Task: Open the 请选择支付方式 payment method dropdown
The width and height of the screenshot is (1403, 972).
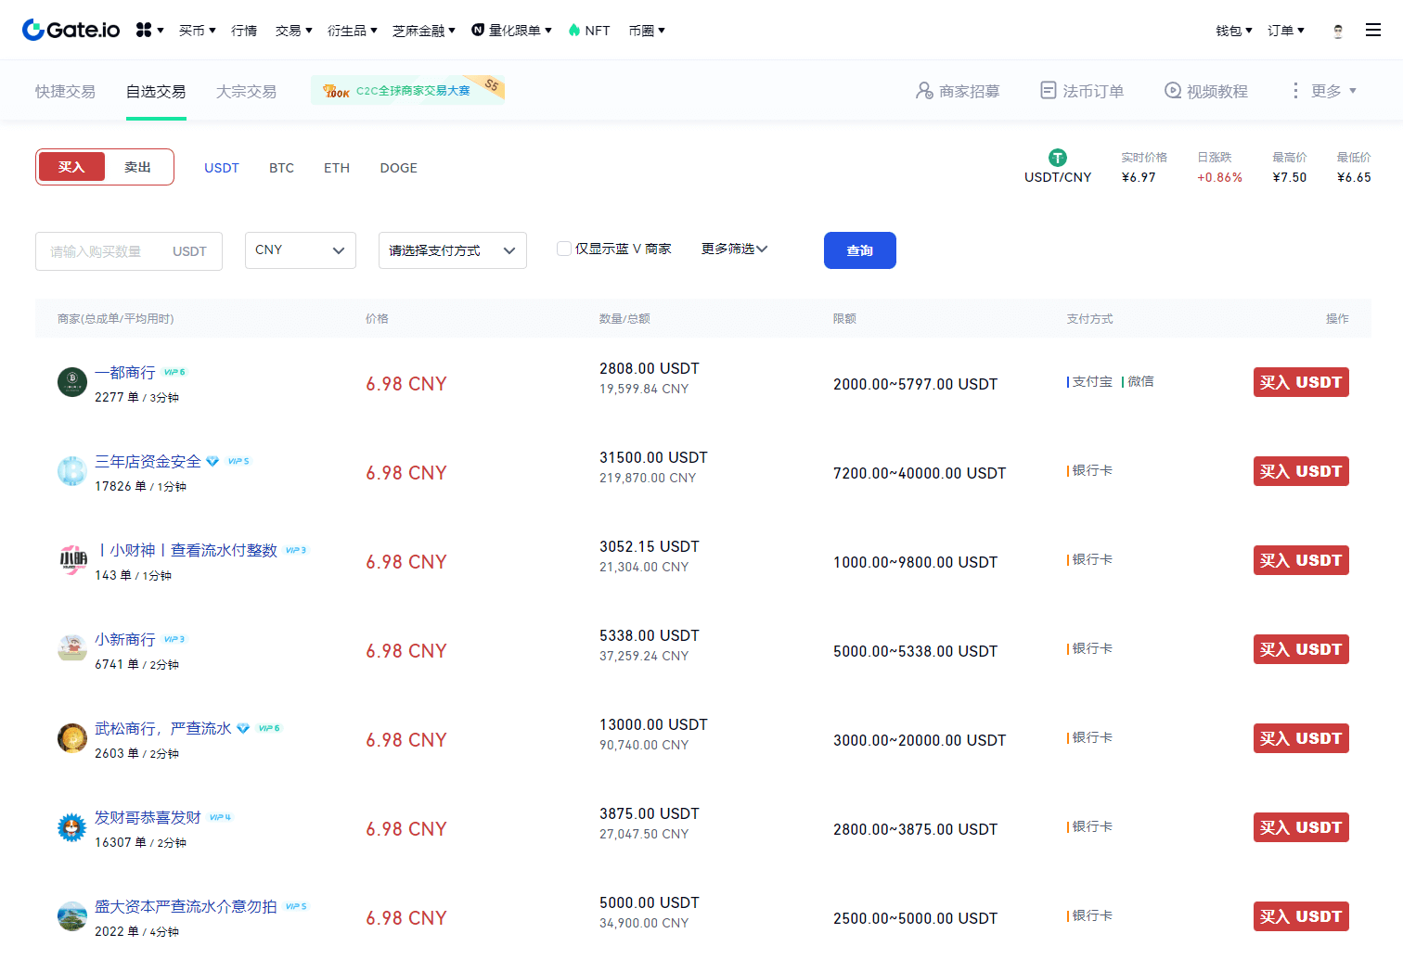Action: 452,249
